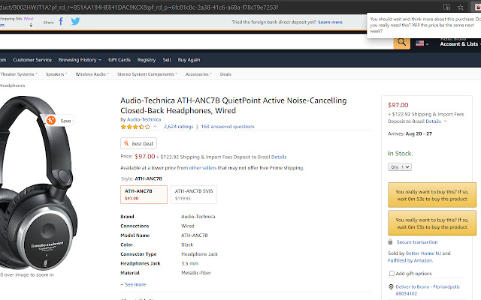Click the 3.5 mm headphones jack value
This screenshot has width=481, height=300.
point(189,263)
